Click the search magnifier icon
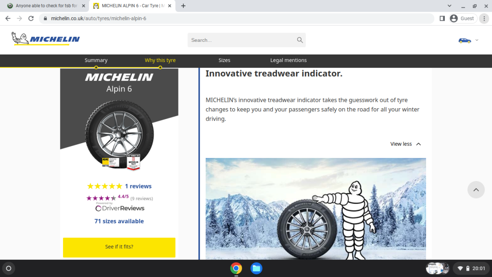492x277 pixels. click(x=300, y=40)
